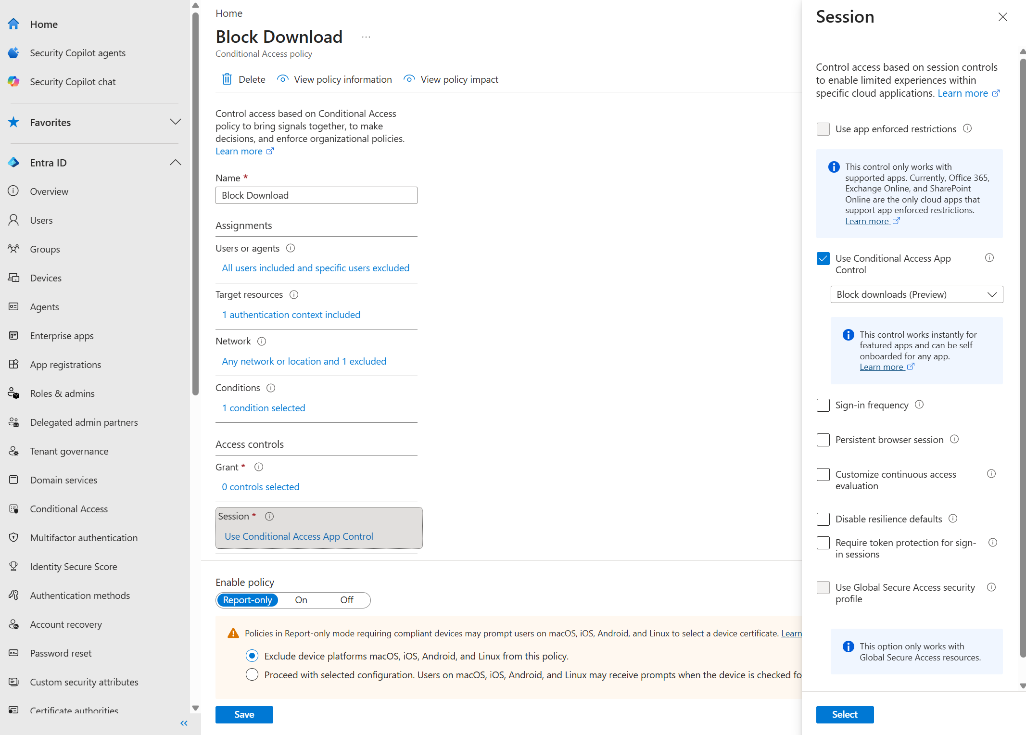
Task: Check Require token protection for sign-in sessions
Action: pyautogui.click(x=823, y=543)
